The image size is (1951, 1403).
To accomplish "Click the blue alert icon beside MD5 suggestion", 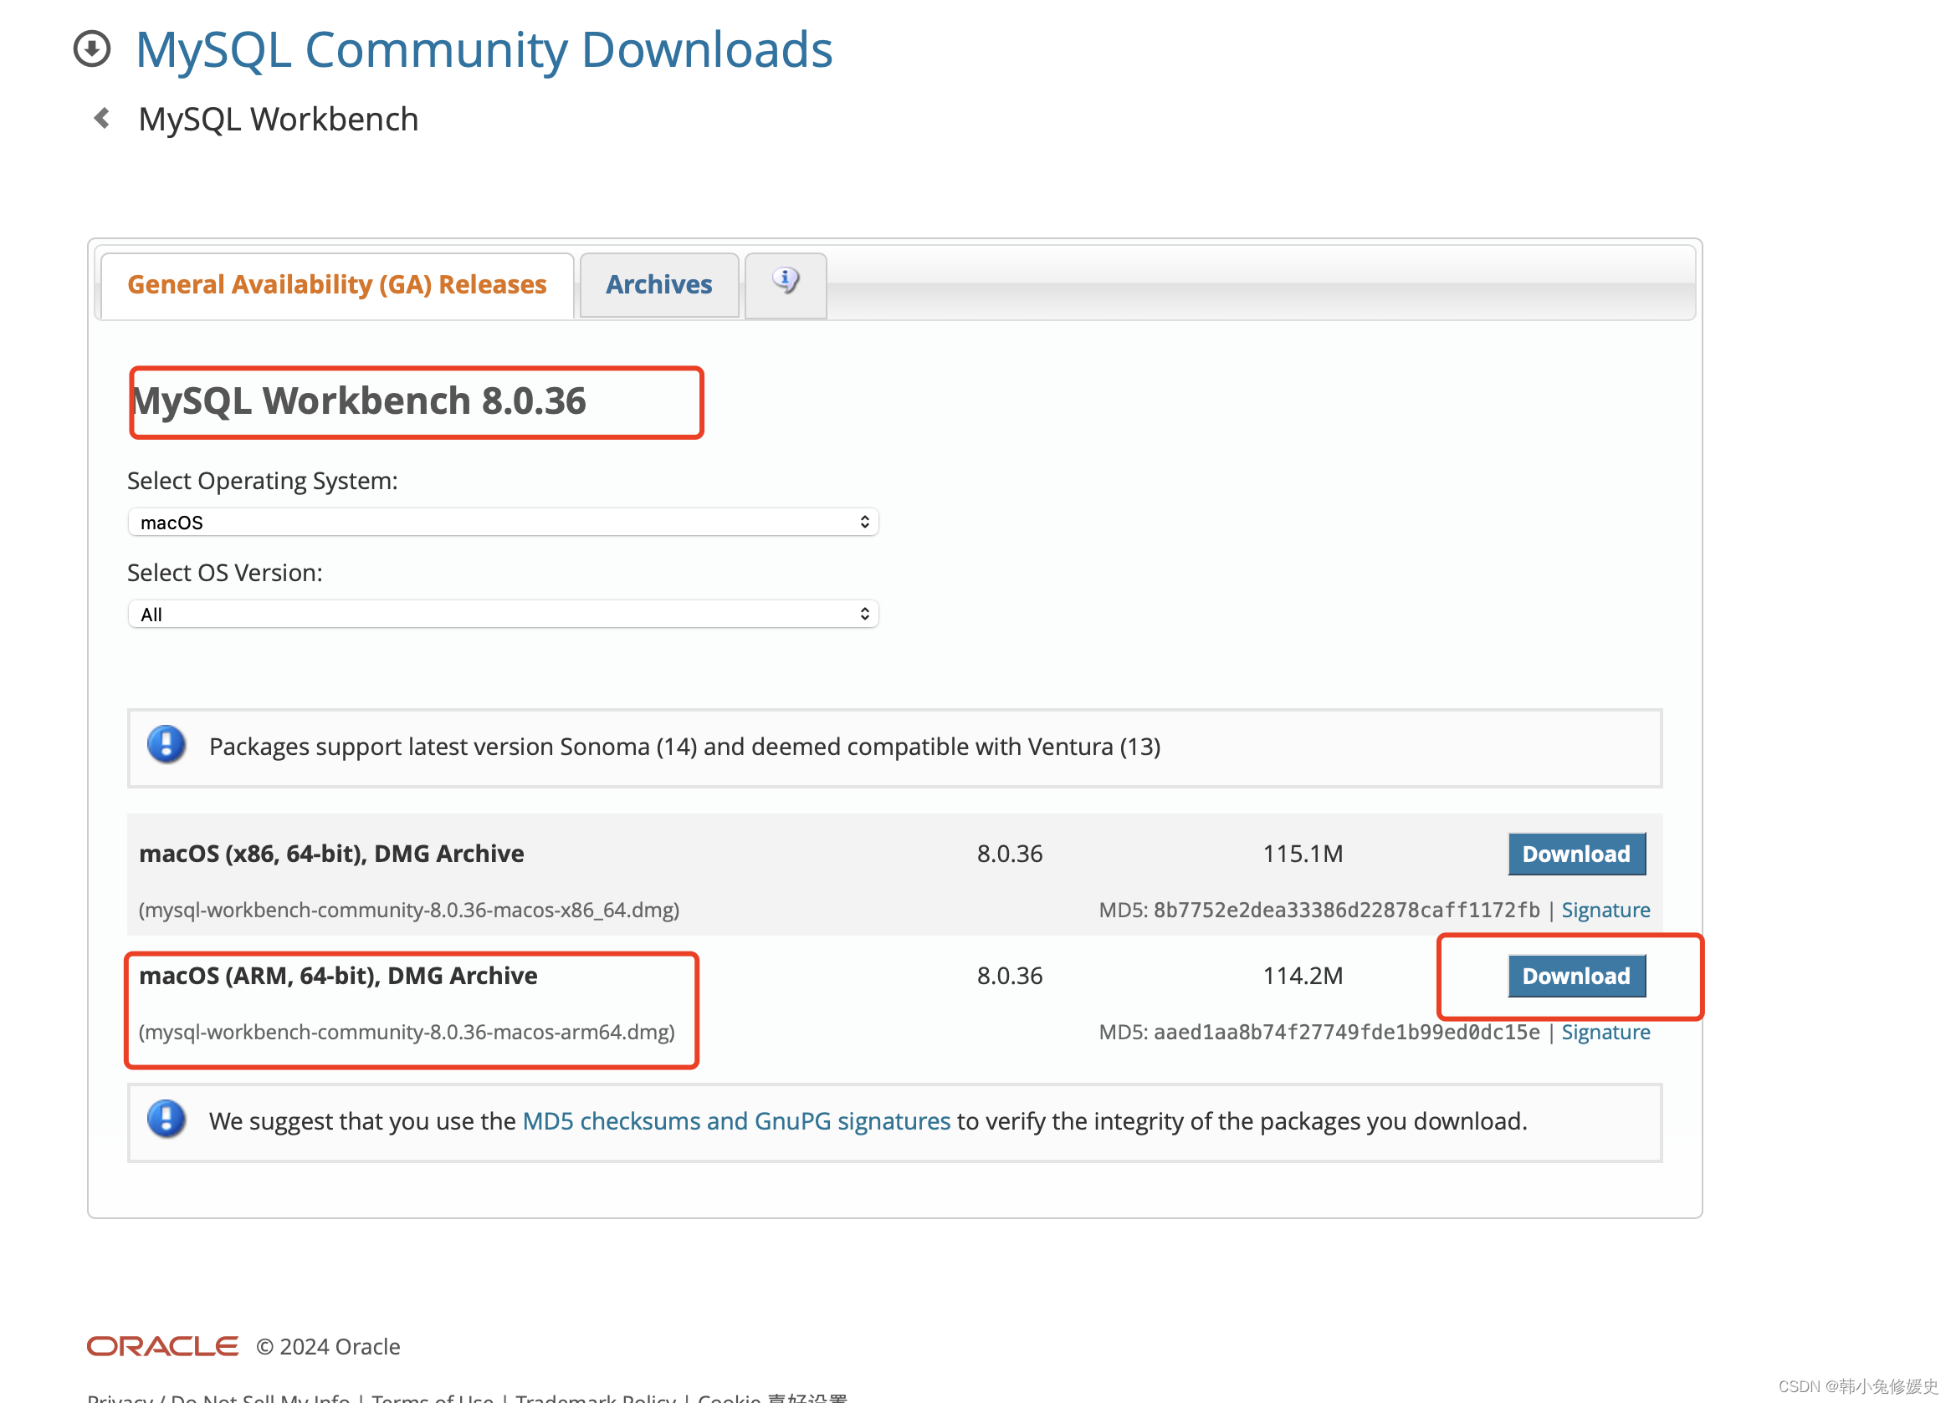I will pyautogui.click(x=166, y=1120).
